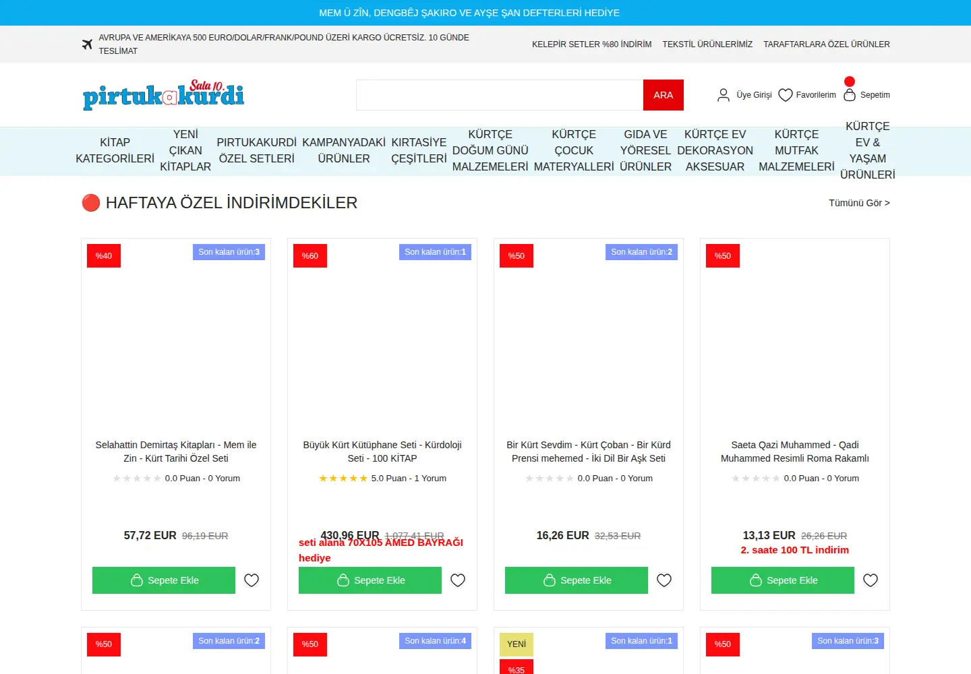Open KÜRTÇE ÇOCUK MATERYALLERİ menu
The image size is (971, 674).
tap(574, 151)
